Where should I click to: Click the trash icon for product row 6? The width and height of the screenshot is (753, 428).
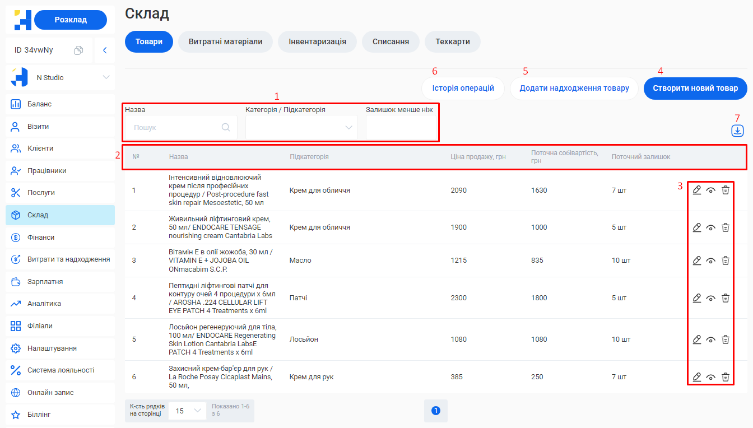click(x=726, y=377)
